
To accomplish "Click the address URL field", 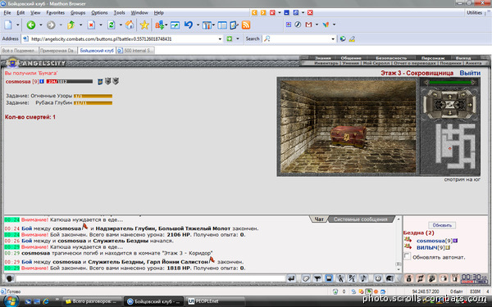I will 123,38.
